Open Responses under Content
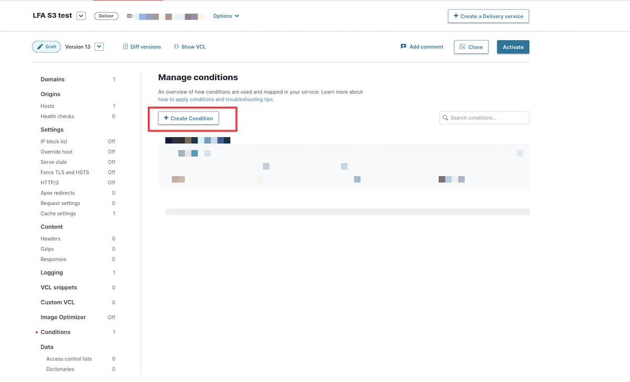 (54, 259)
